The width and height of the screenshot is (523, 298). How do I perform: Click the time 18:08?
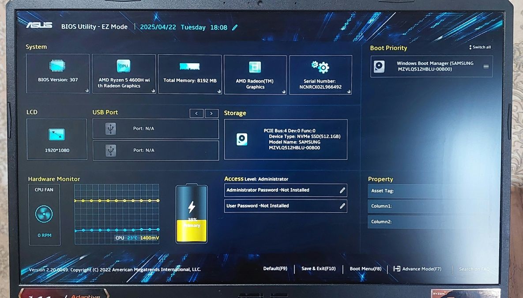tap(219, 27)
